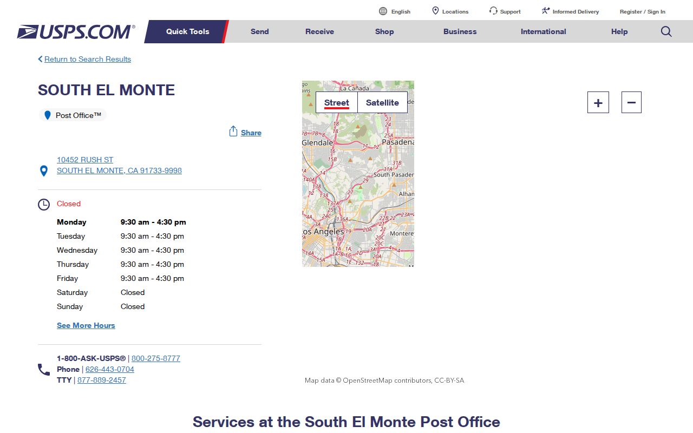
Task: Call 800-275-8777 link
Action: [156, 358]
